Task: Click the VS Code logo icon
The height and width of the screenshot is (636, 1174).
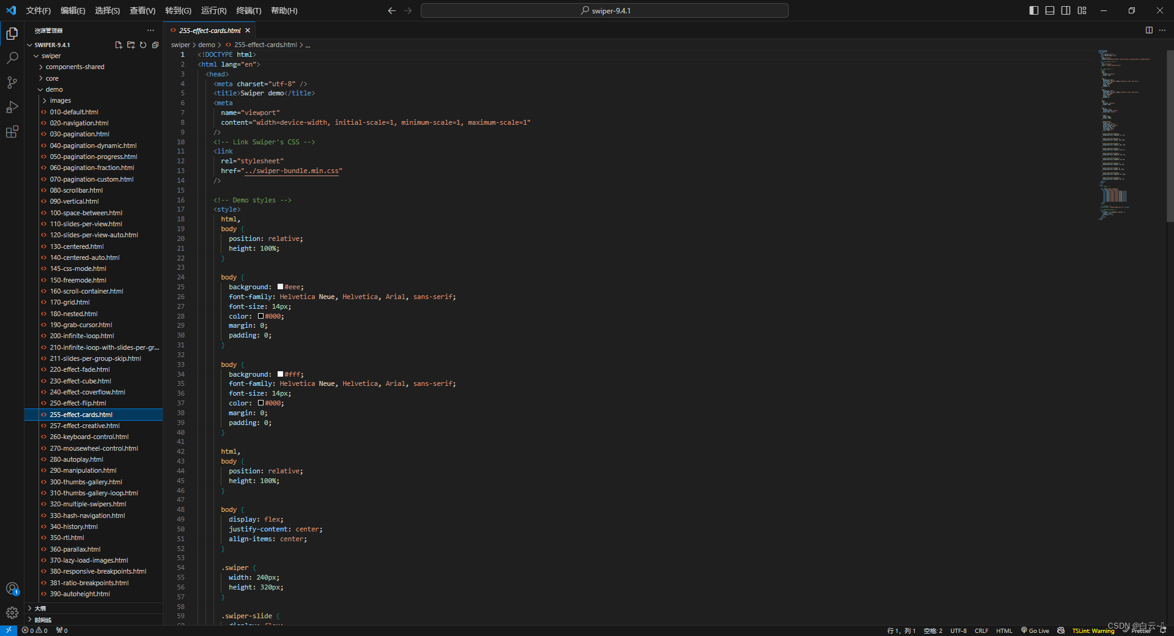Action: pyautogui.click(x=11, y=10)
